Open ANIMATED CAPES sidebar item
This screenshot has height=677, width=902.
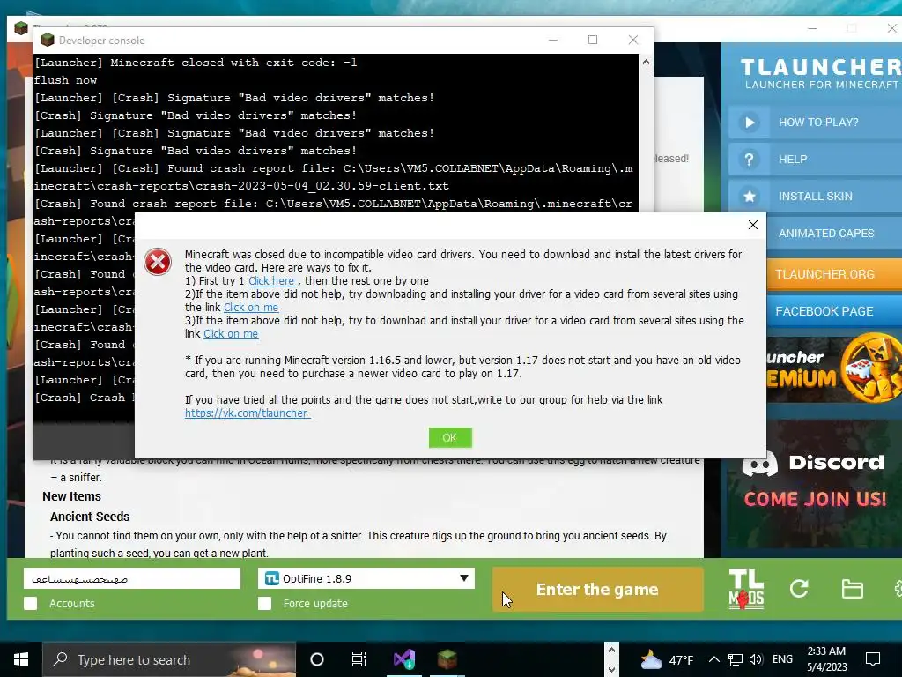[834, 233]
